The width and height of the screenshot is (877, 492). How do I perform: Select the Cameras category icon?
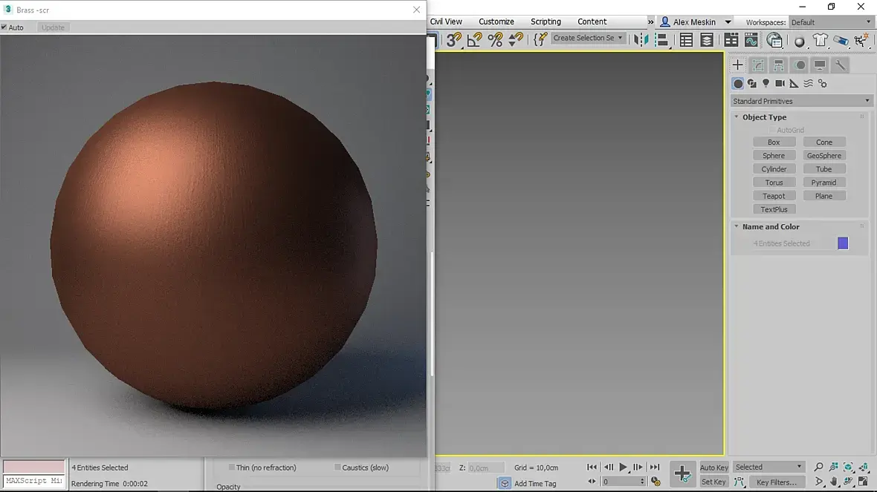780,84
